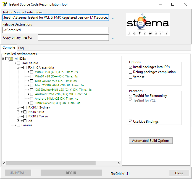Select 'iOS Device 64bit v28 (C++)' row text
This screenshot has height=179, width=192.
63,90
